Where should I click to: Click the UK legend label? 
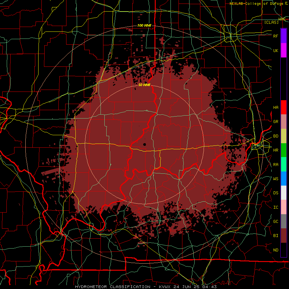276,50
